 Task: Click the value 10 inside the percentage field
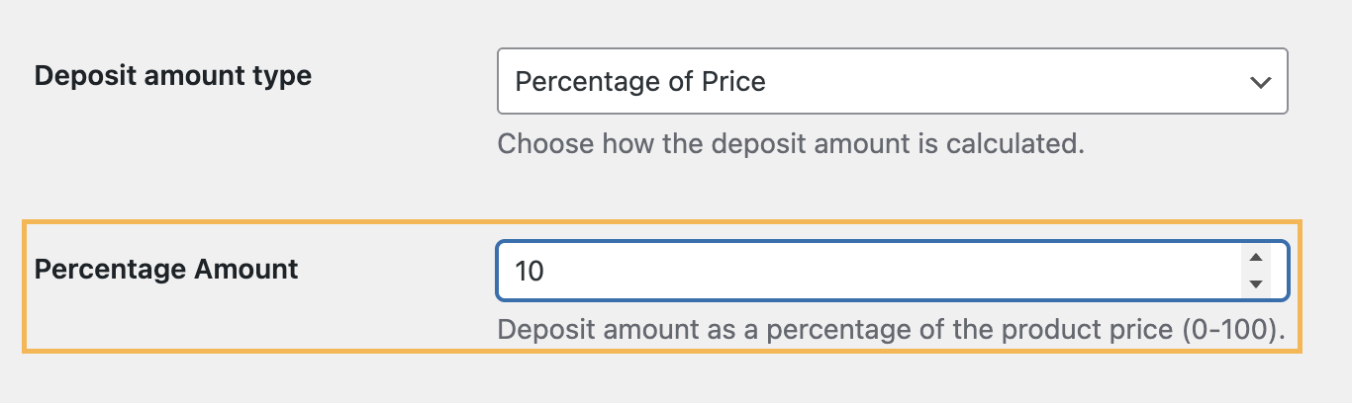click(531, 271)
